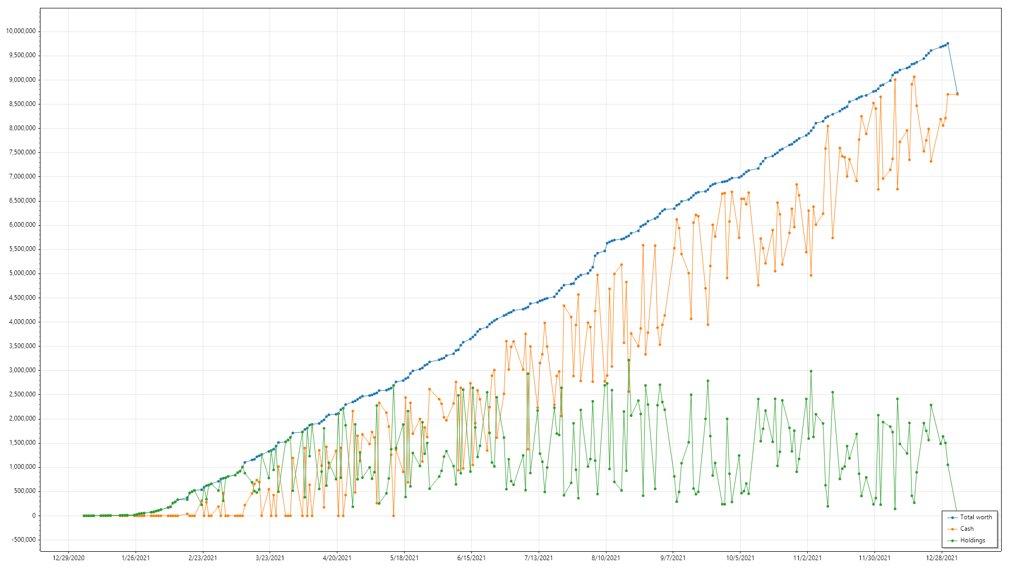Click the 10,000,000 y-axis label
The width and height of the screenshot is (1009, 567).
(x=21, y=31)
